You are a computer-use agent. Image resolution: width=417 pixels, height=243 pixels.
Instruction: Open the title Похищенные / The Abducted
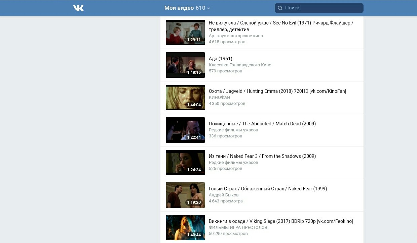pyautogui.click(x=262, y=124)
